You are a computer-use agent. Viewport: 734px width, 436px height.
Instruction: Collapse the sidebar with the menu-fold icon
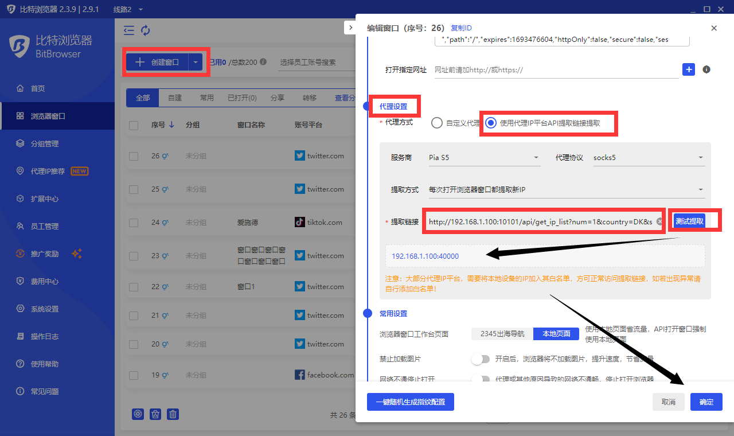point(129,30)
